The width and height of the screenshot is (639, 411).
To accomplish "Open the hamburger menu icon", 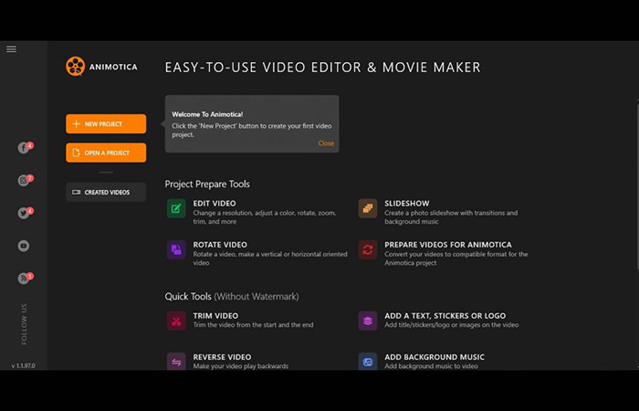I will click(x=11, y=49).
